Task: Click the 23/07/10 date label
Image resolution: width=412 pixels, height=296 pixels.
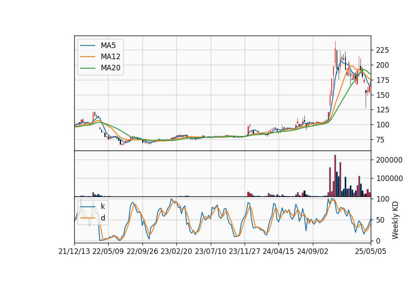Action: [210, 252]
